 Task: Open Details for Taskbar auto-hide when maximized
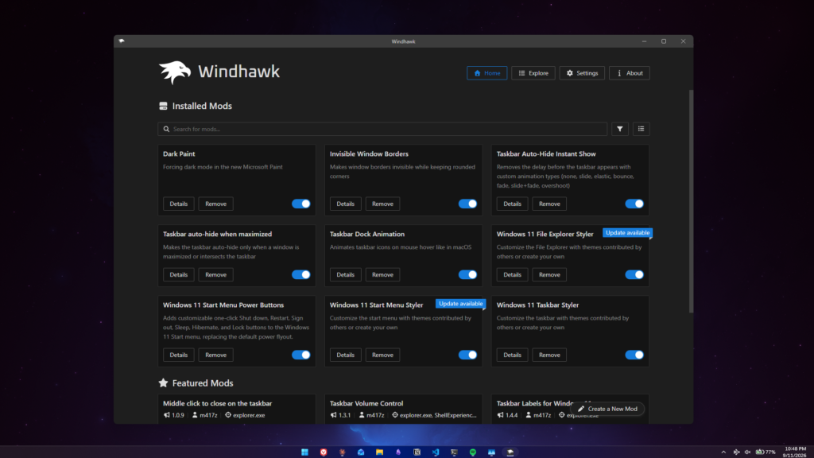pyautogui.click(x=179, y=274)
